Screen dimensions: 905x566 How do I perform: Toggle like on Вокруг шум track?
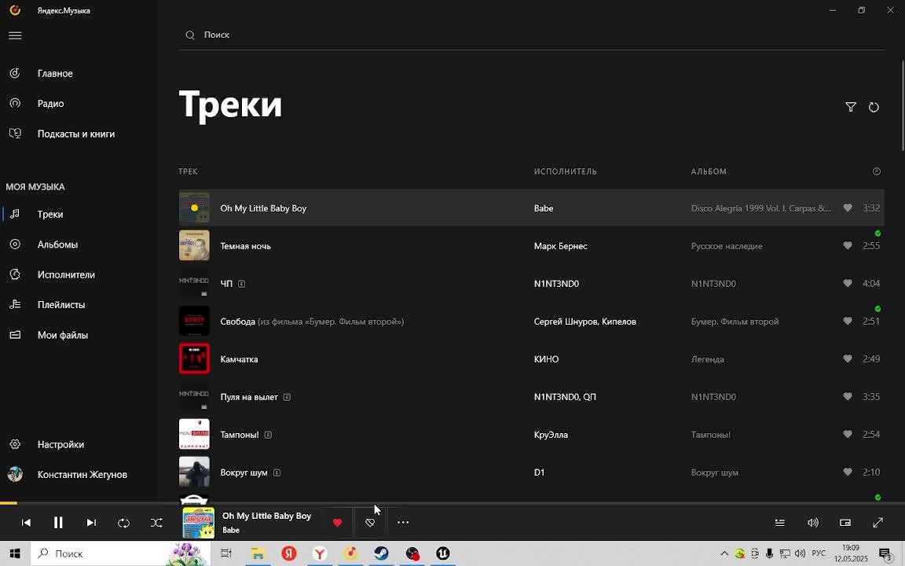point(848,472)
